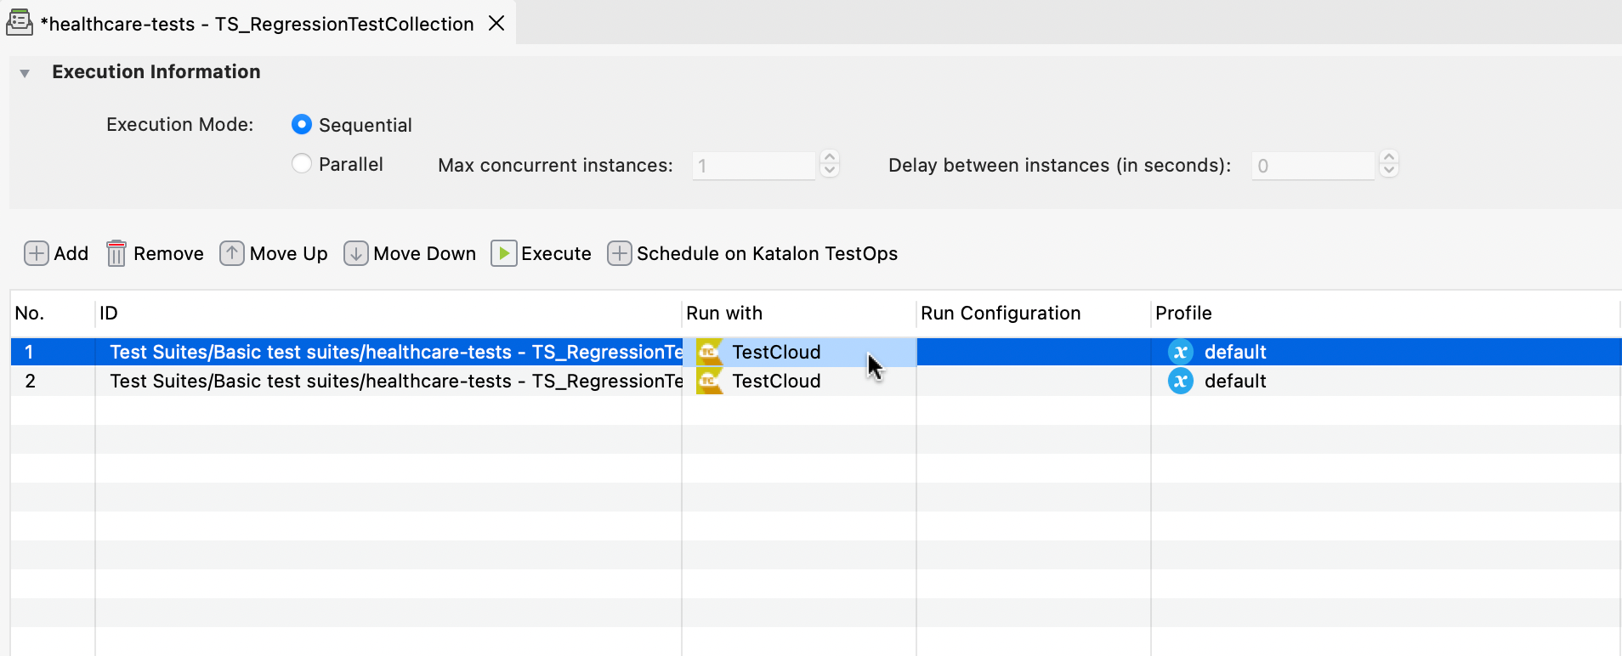Click the Move Up arrow icon

click(231, 254)
